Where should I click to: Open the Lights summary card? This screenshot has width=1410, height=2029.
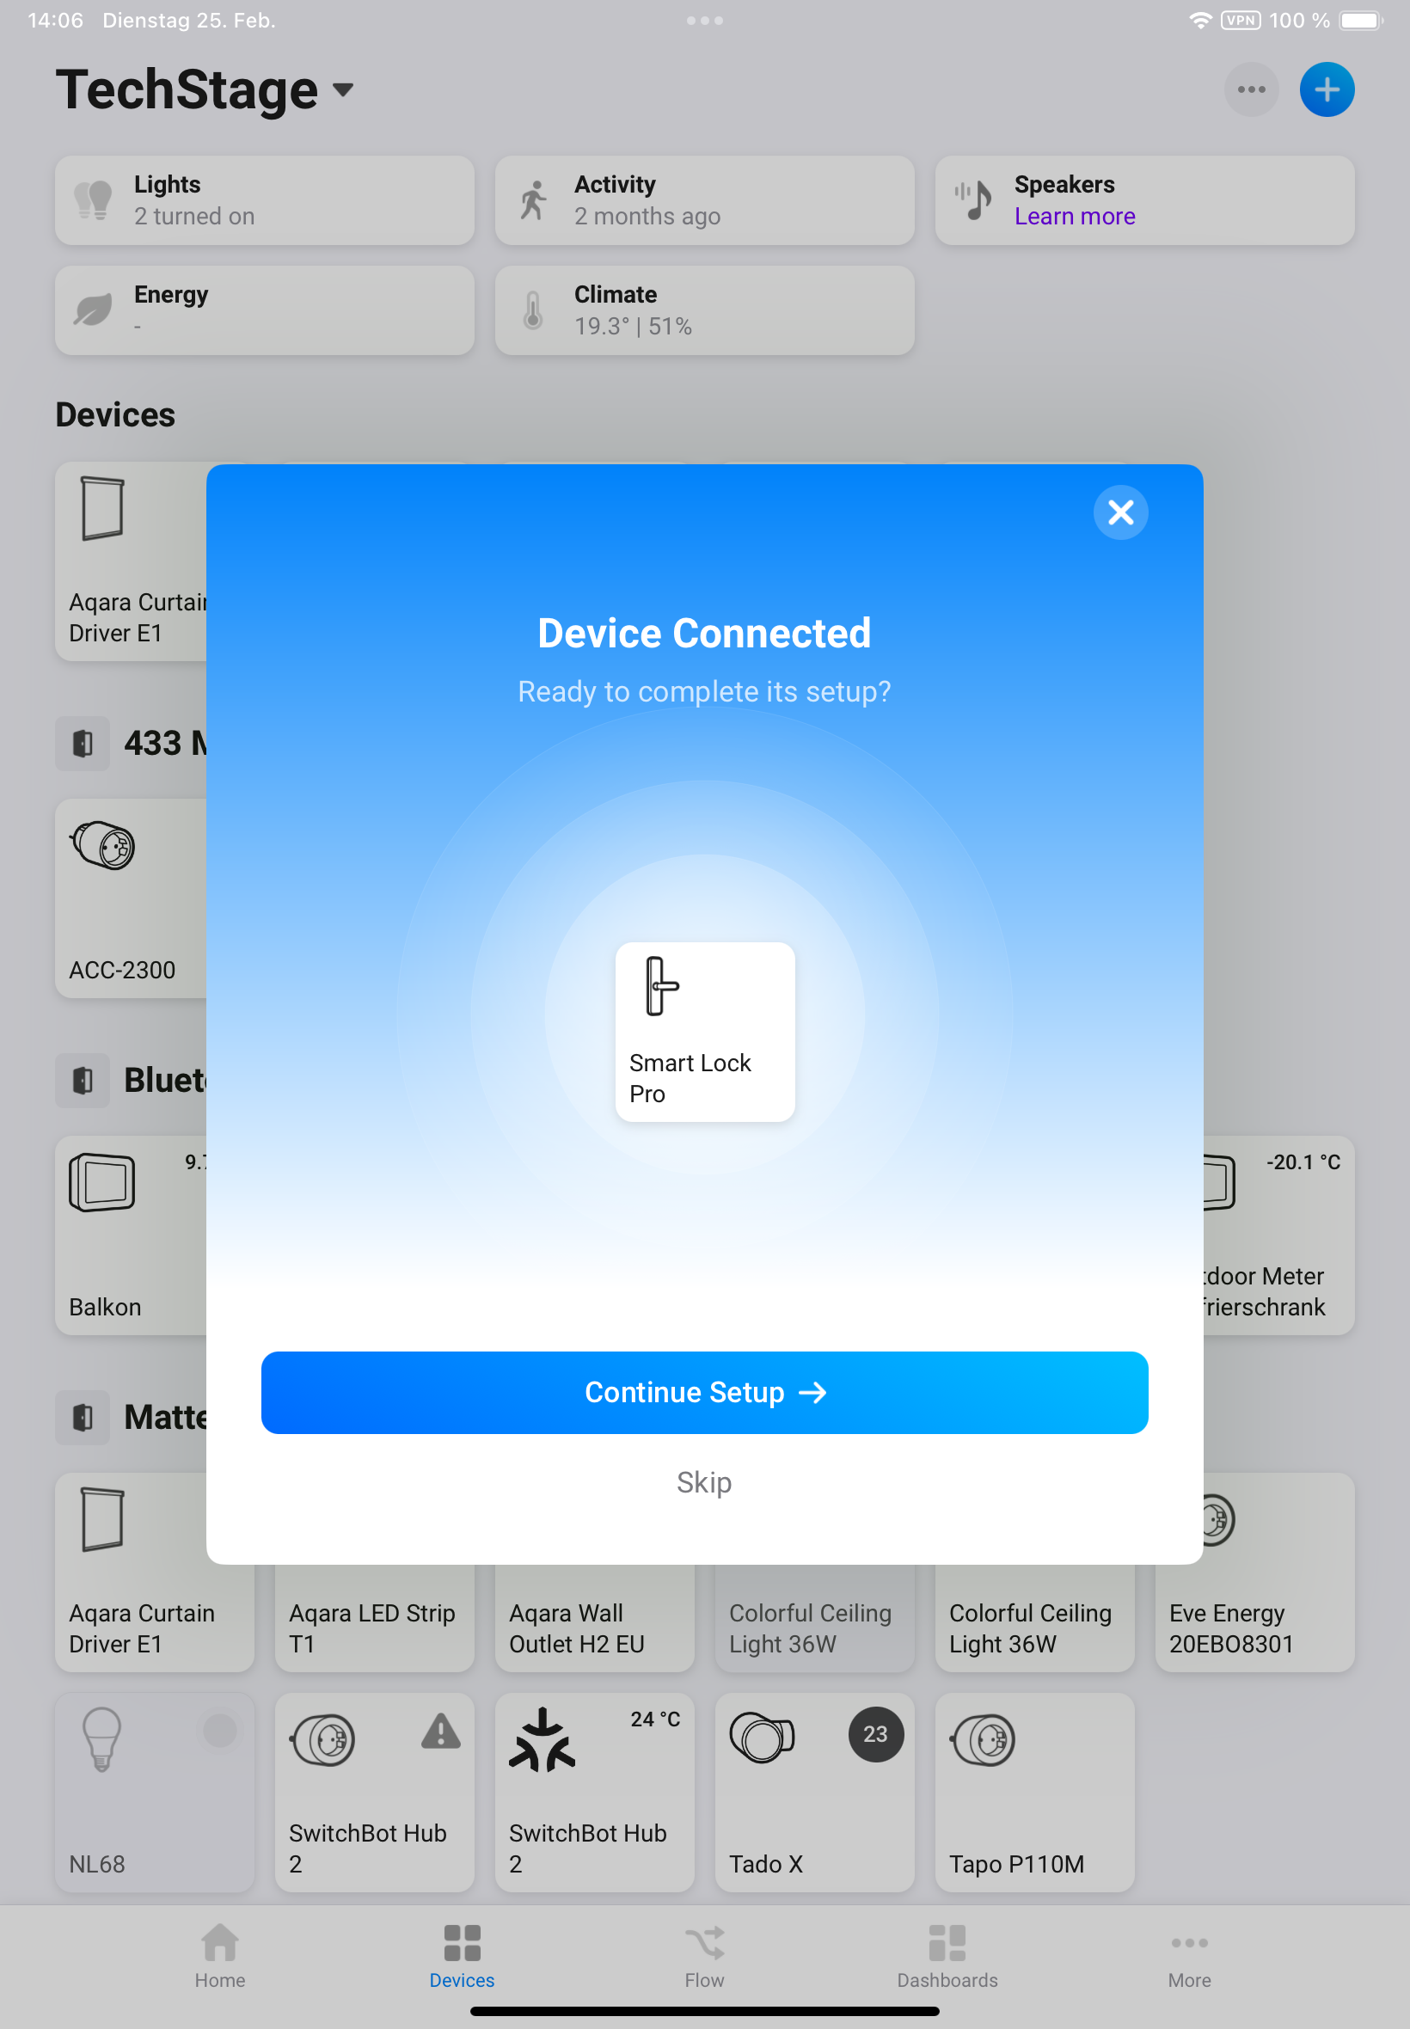click(x=264, y=200)
